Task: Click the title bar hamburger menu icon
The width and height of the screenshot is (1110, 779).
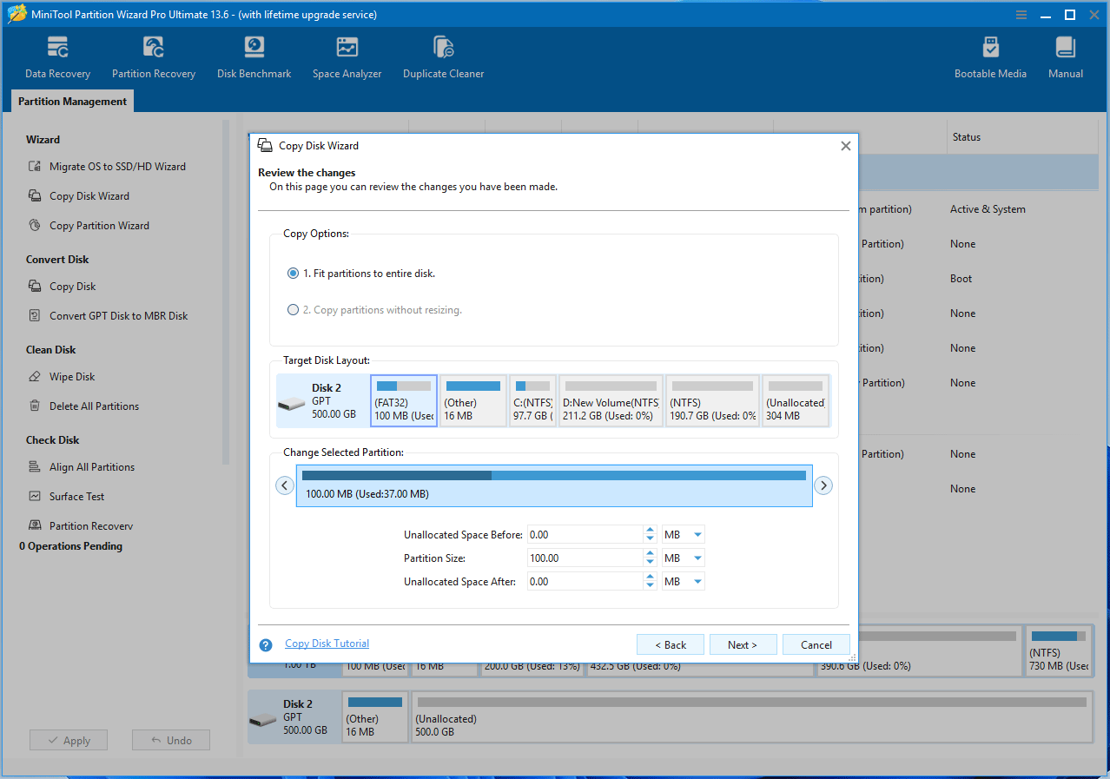Action: pos(1023,15)
